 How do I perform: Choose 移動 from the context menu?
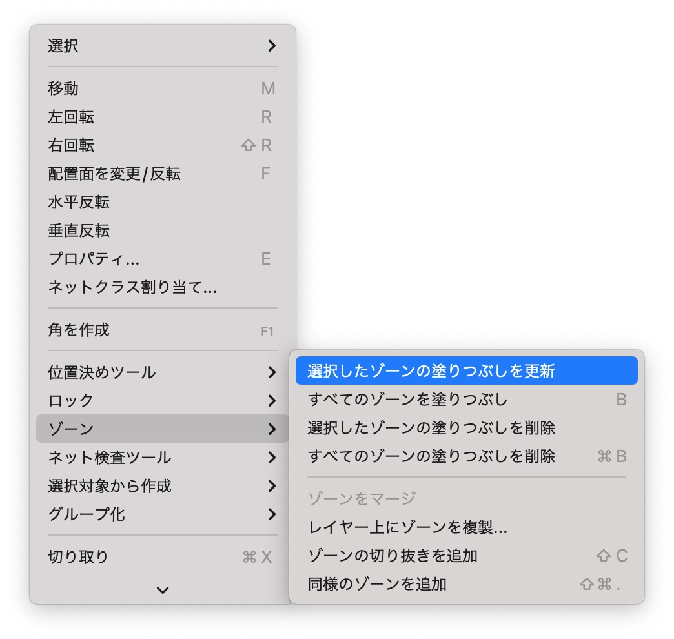tap(162, 88)
